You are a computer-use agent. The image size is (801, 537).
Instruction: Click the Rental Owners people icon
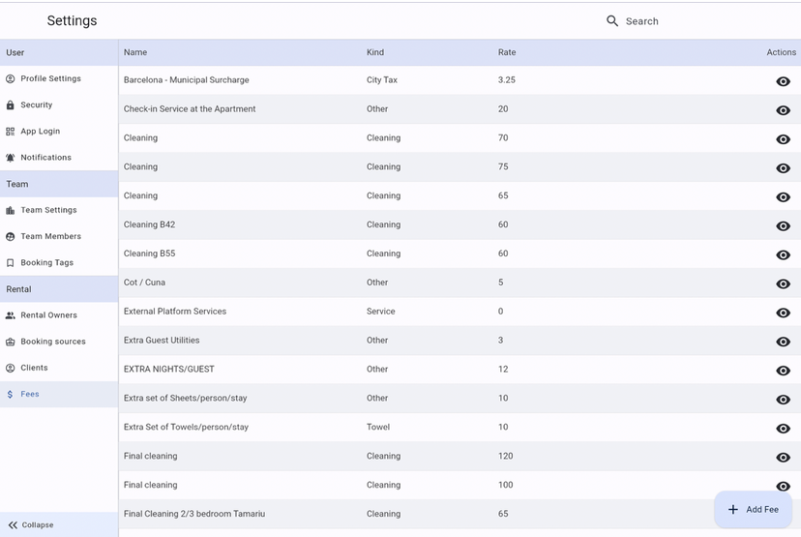[x=11, y=315]
